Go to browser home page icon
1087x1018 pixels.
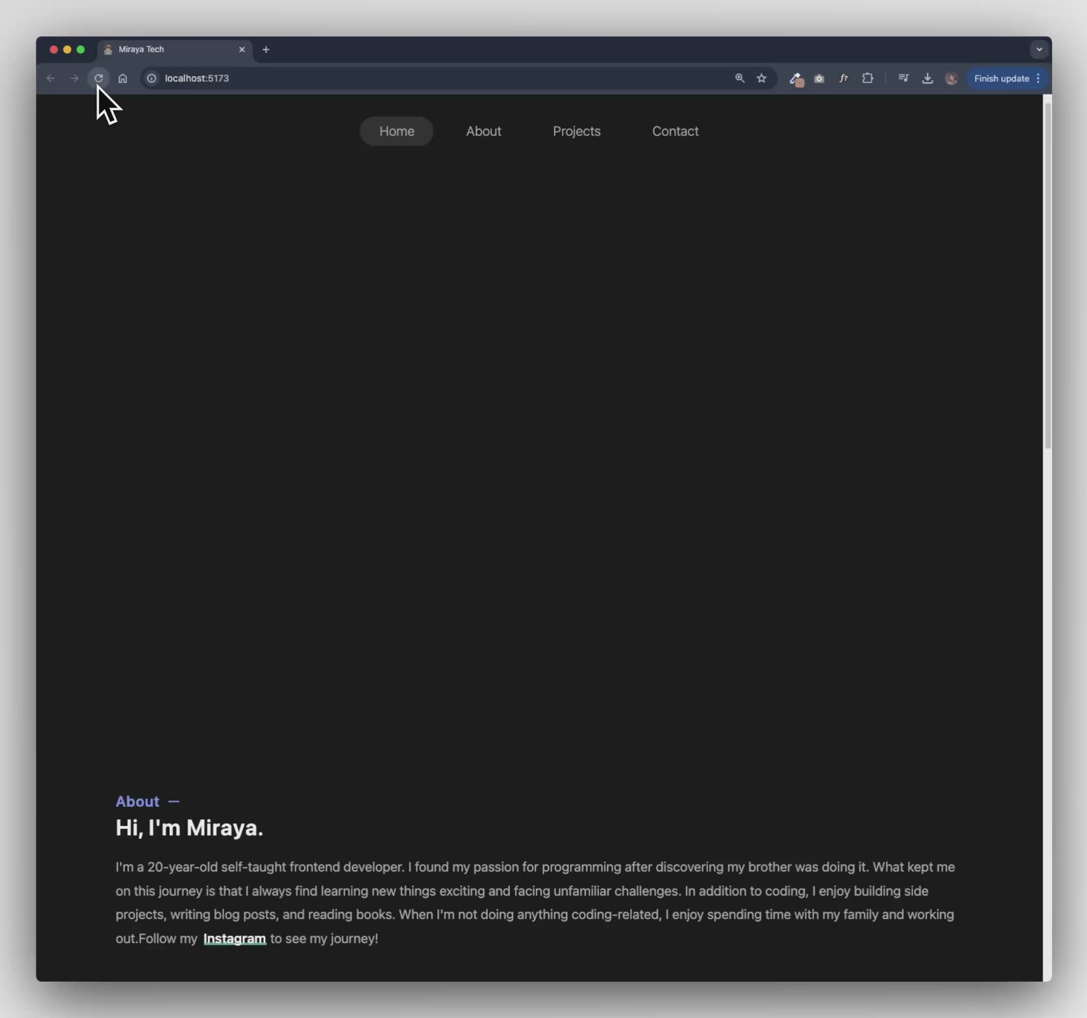pos(122,78)
